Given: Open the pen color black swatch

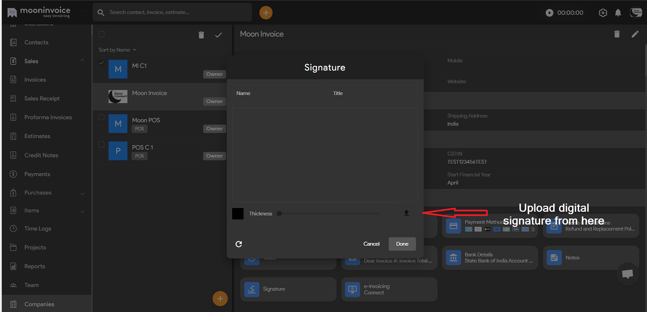Looking at the screenshot, I should click(x=238, y=214).
